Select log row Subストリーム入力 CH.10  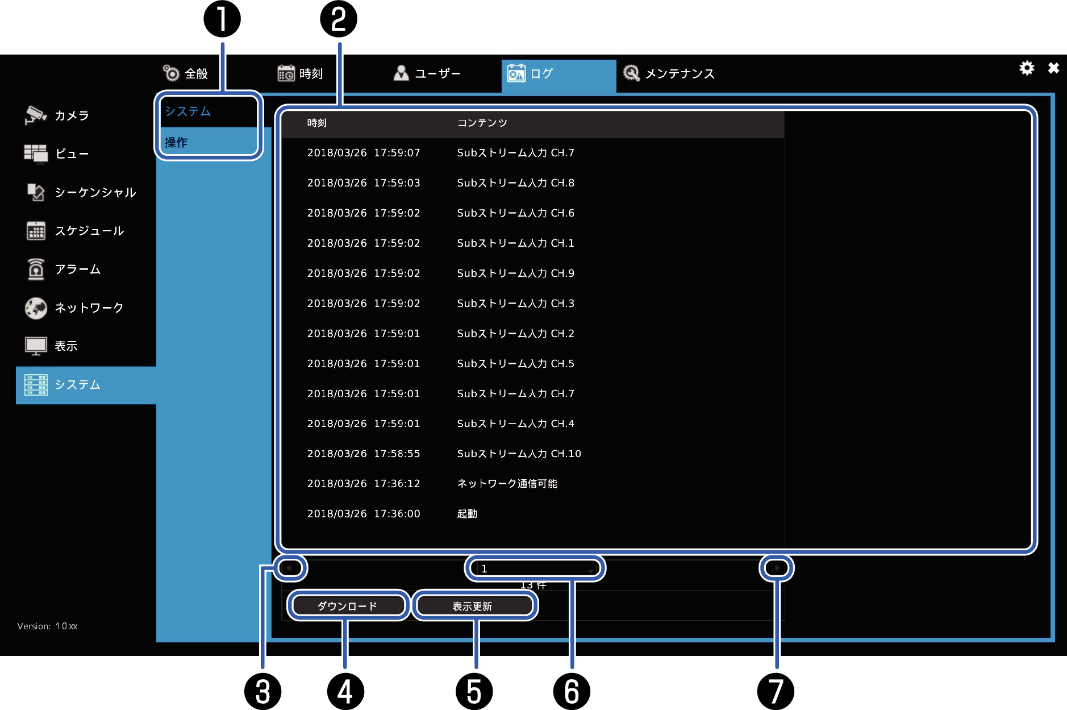pyautogui.click(x=533, y=454)
